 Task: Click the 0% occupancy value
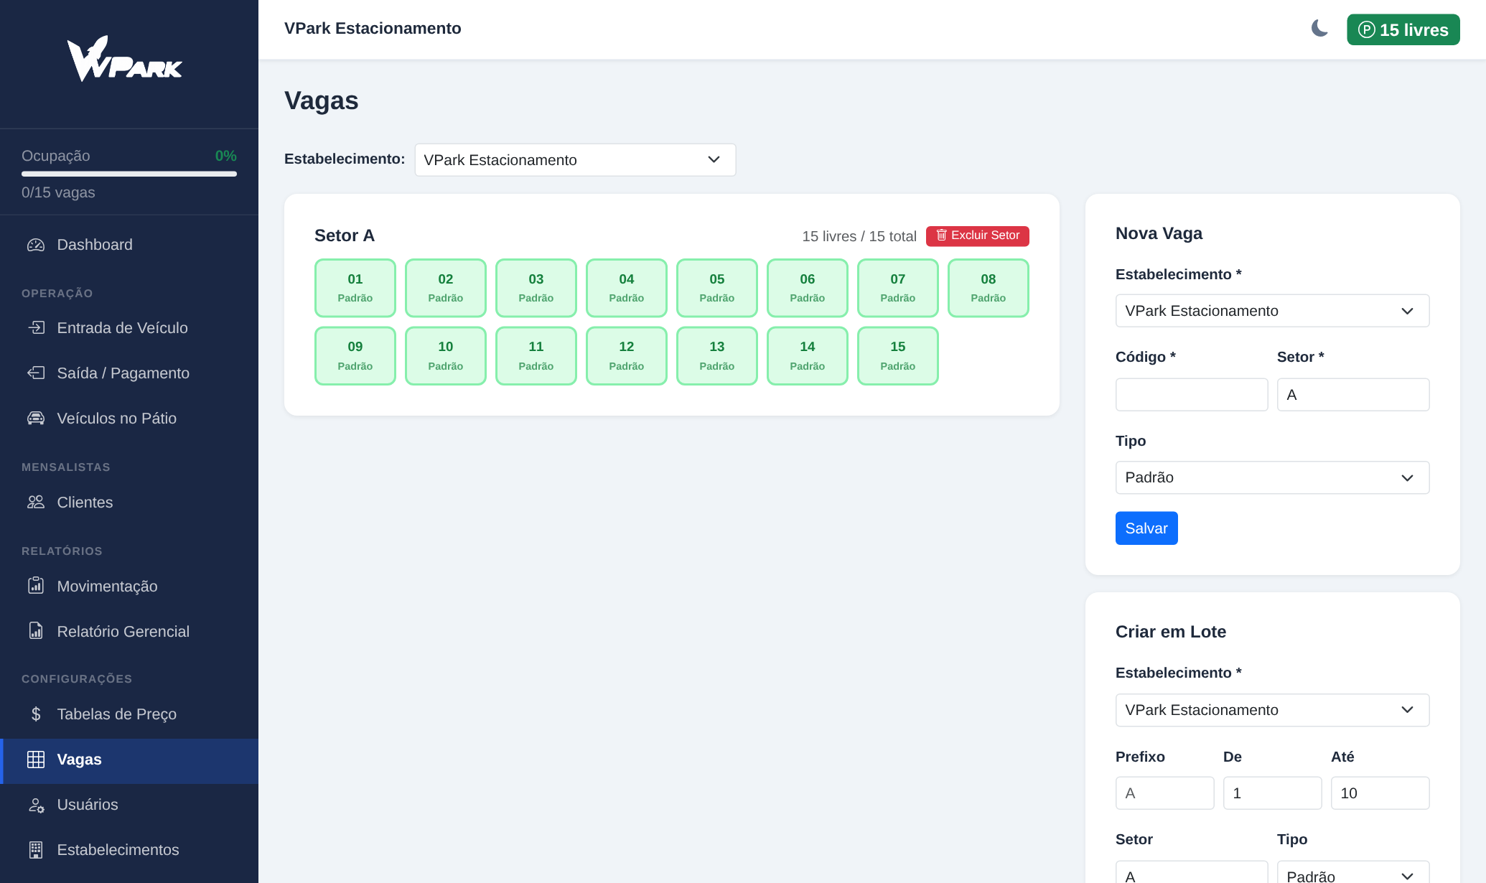tap(226, 156)
